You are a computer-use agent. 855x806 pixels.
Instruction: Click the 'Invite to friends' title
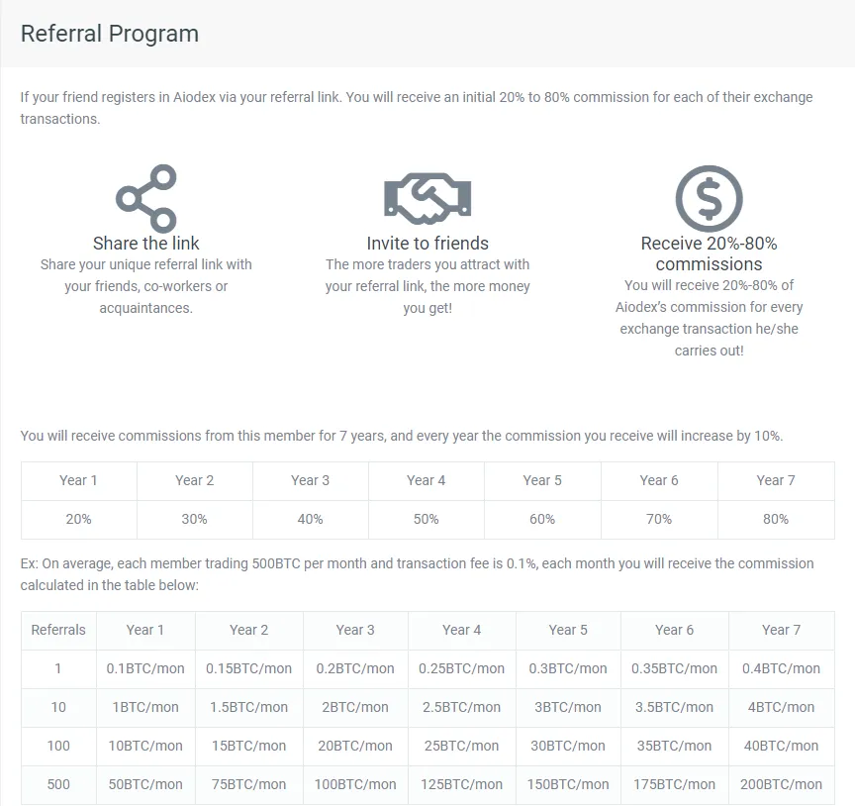[x=427, y=243]
